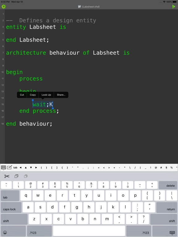This screenshot has width=178, height=237.
Task: Insert an asterisk from the accessory bar
Action: pos(125,168)
